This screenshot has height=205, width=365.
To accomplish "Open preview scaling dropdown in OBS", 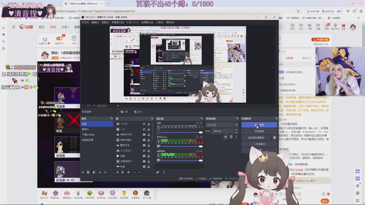I will tap(118, 106).
